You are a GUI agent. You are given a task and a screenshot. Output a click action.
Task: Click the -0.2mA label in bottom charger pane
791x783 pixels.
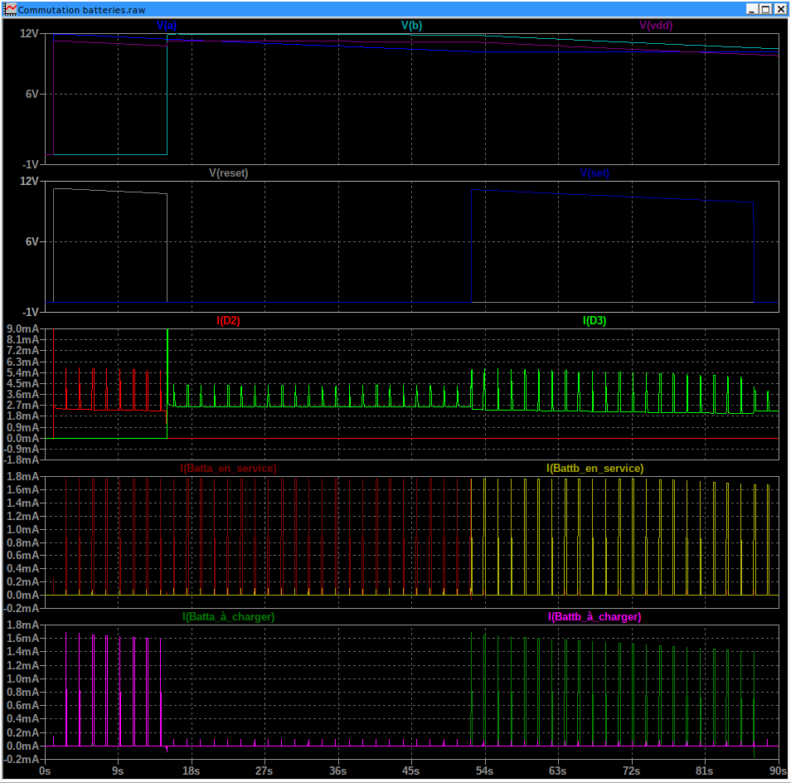pos(22,759)
